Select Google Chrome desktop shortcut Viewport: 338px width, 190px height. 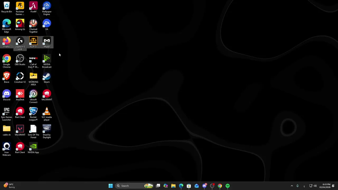coord(7,61)
